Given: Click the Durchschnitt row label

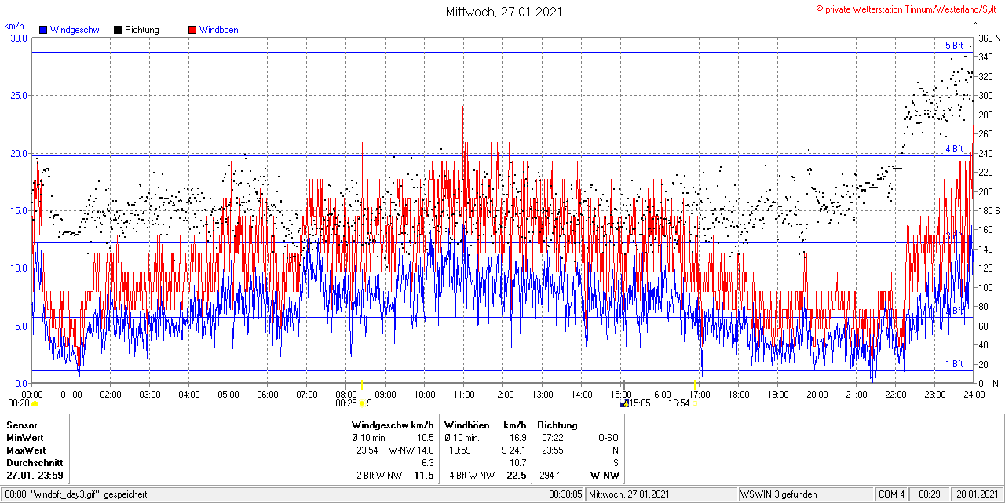Looking at the screenshot, I should (33, 462).
